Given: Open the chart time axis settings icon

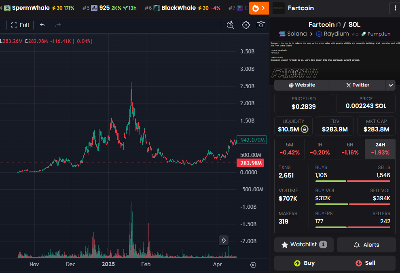Looking at the screenshot, I should tap(253, 265).
